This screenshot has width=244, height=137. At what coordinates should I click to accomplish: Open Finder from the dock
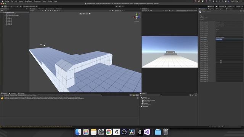[78, 132]
